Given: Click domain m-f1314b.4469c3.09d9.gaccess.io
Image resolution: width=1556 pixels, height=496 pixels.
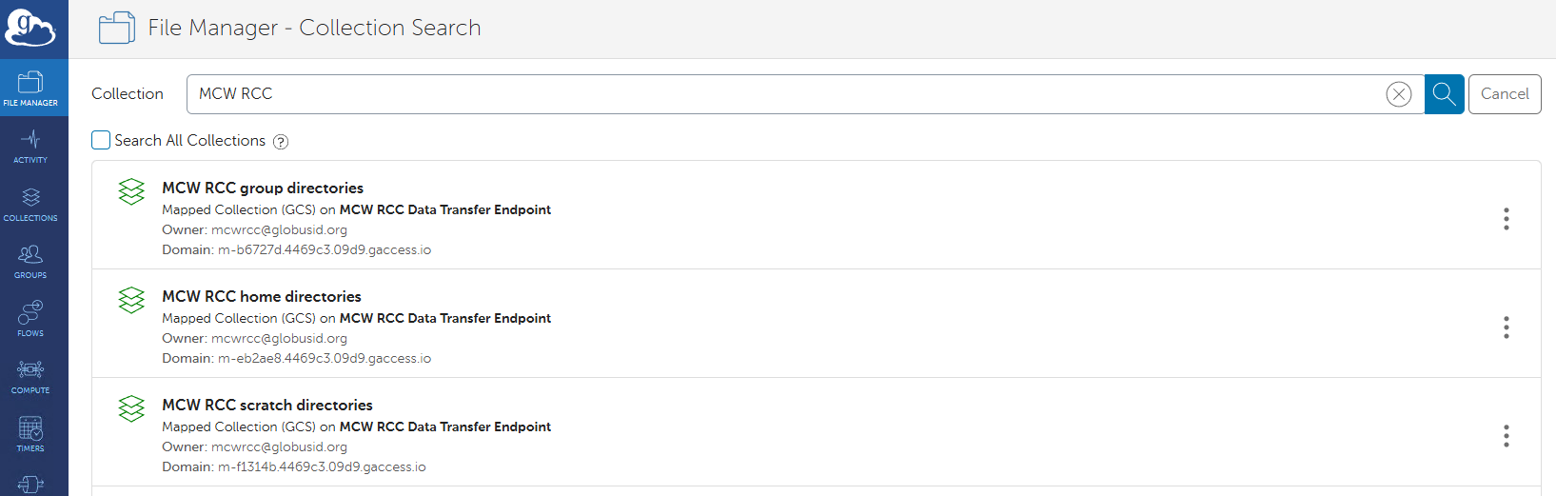Looking at the screenshot, I should pos(322,466).
